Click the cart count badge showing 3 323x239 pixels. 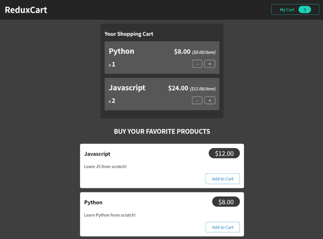coord(305,10)
